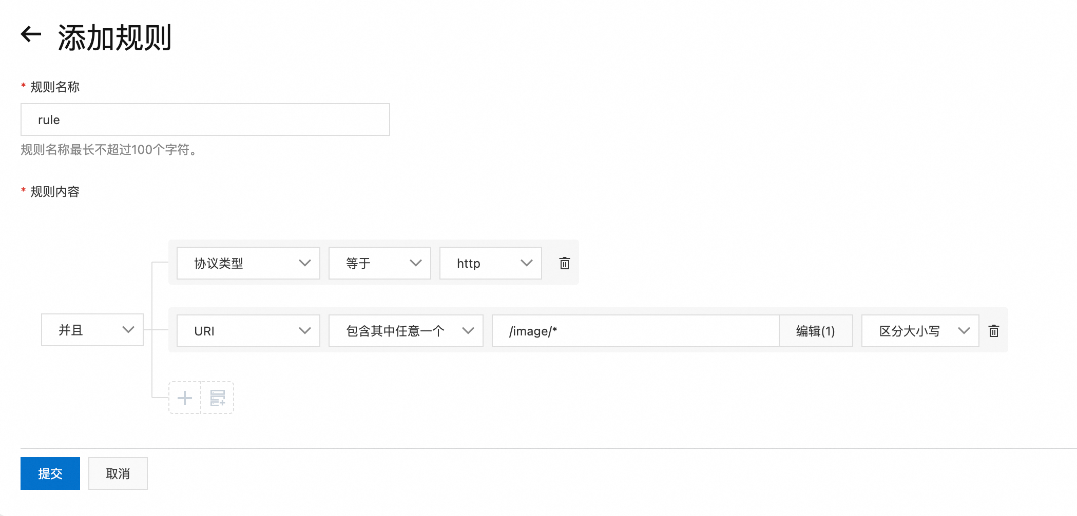
Task: Go back using the arrow beside 添加规则
Action: point(31,34)
